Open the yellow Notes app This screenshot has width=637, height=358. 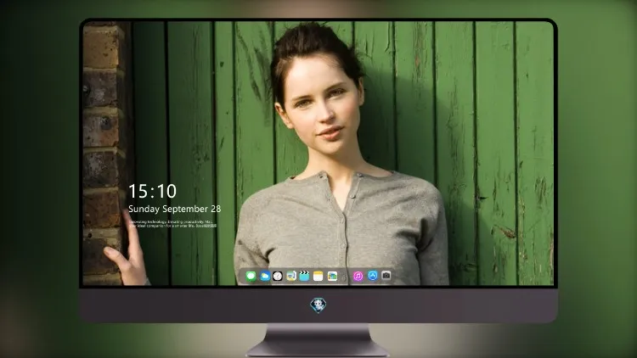pos(318,276)
